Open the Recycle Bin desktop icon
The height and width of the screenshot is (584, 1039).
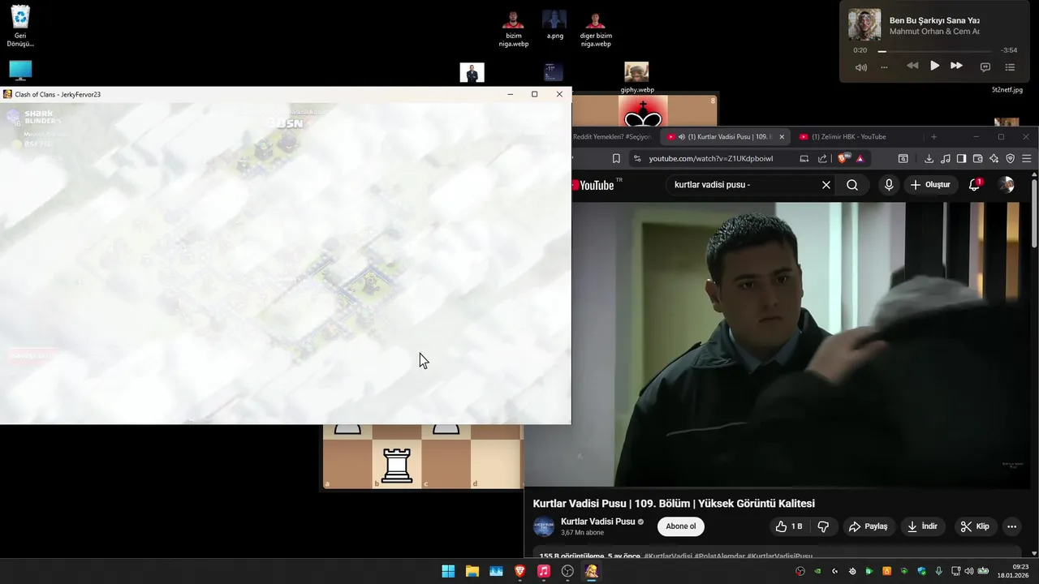pos(20,27)
